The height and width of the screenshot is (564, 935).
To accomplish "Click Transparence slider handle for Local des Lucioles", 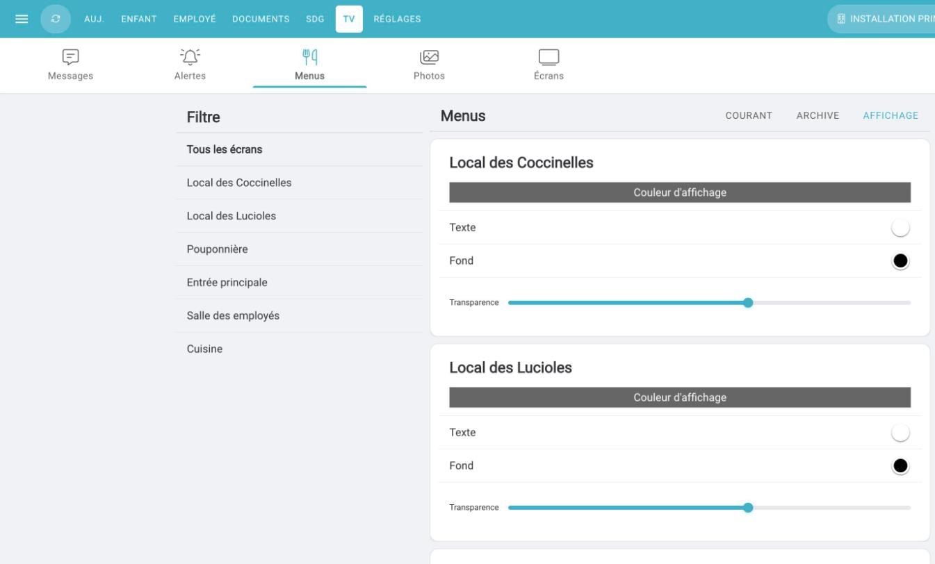I will pos(748,508).
